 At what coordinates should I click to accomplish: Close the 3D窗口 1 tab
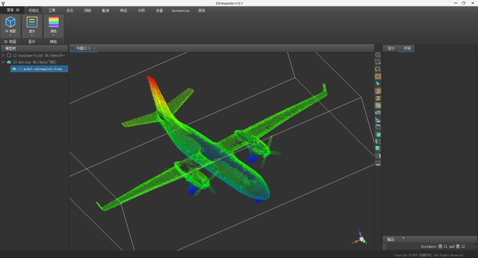tap(94, 48)
